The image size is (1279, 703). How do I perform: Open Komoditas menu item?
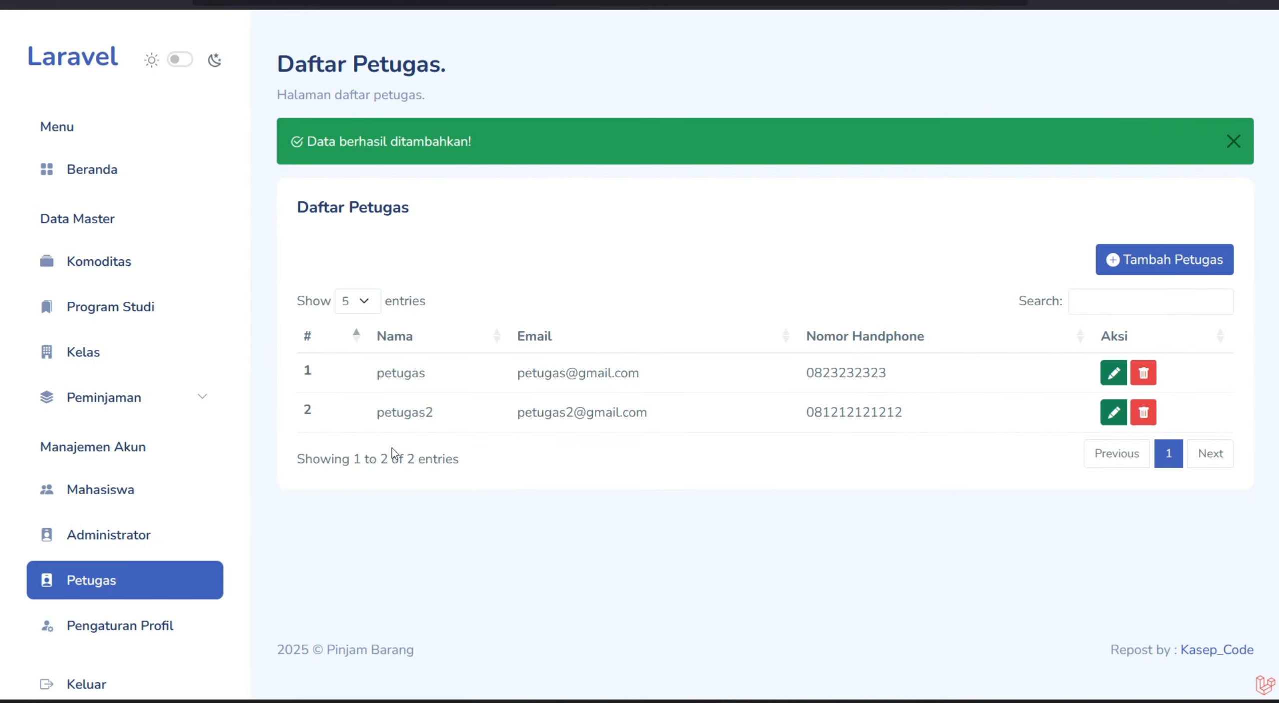pos(124,261)
